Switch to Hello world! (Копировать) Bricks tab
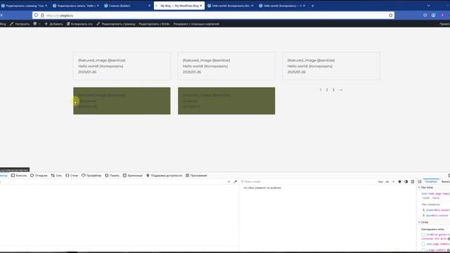The height and width of the screenshot is (253, 450). [231, 6]
